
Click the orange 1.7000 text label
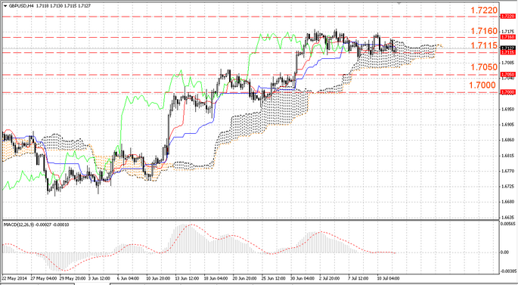point(482,85)
